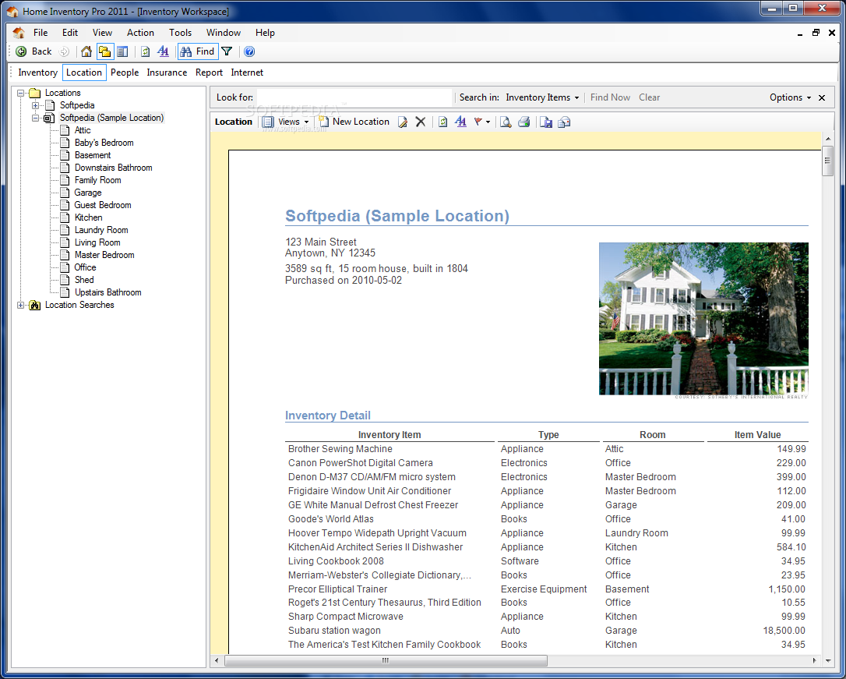The image size is (846, 679).
Task: Click the Refresh icon in Location toolbar
Action: click(x=443, y=122)
